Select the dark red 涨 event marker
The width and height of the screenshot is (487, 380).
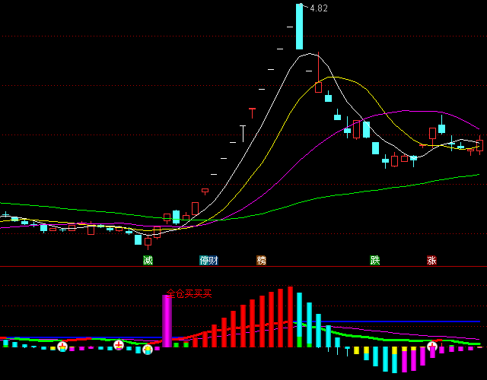(431, 260)
